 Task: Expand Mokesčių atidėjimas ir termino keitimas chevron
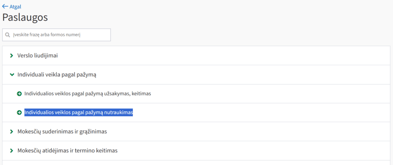[12, 150]
